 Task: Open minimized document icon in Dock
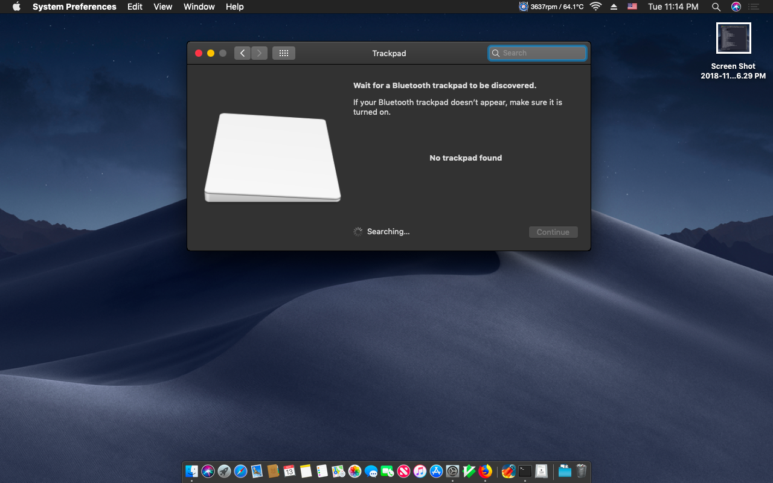point(542,471)
